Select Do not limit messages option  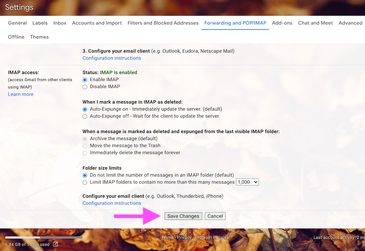[85, 175]
